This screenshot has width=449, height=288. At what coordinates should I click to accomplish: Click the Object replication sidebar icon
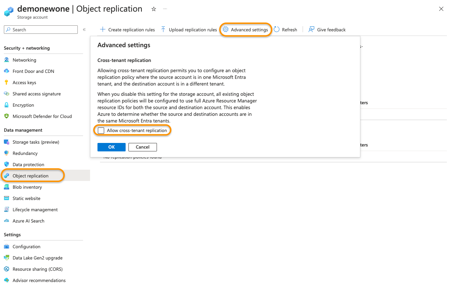point(6,176)
